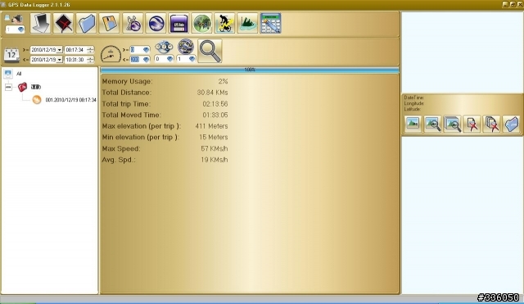Viewport: 524px width, 304px height.
Task: Click the Total Distance value 30.84 KMs
Action: (x=212, y=93)
